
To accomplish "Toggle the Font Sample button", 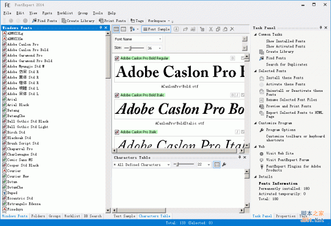I will tap(157, 29).
